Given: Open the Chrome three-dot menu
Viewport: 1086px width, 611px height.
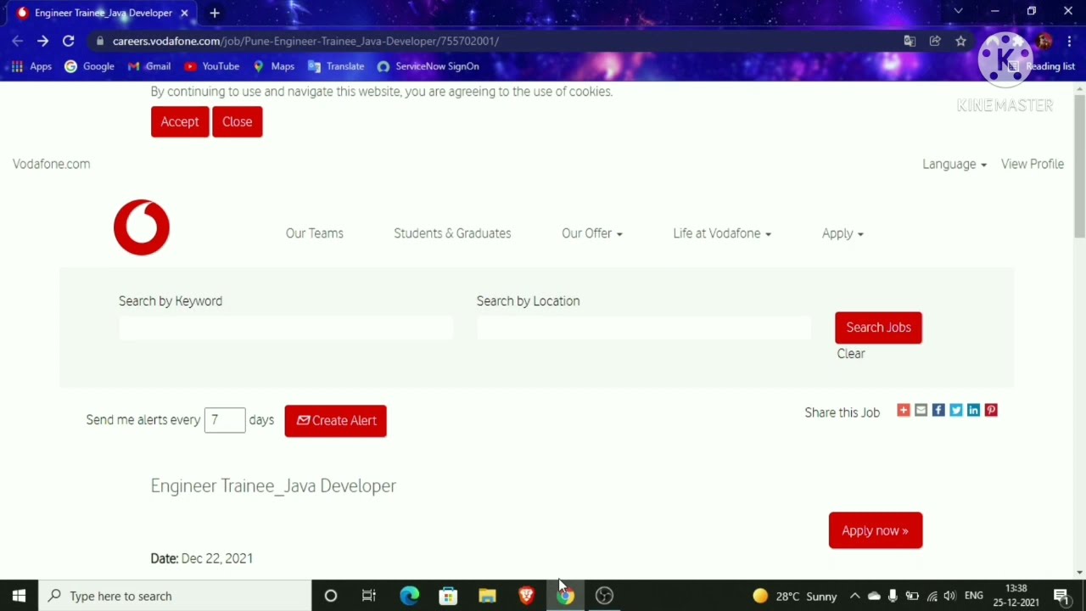Looking at the screenshot, I should coord(1069,41).
